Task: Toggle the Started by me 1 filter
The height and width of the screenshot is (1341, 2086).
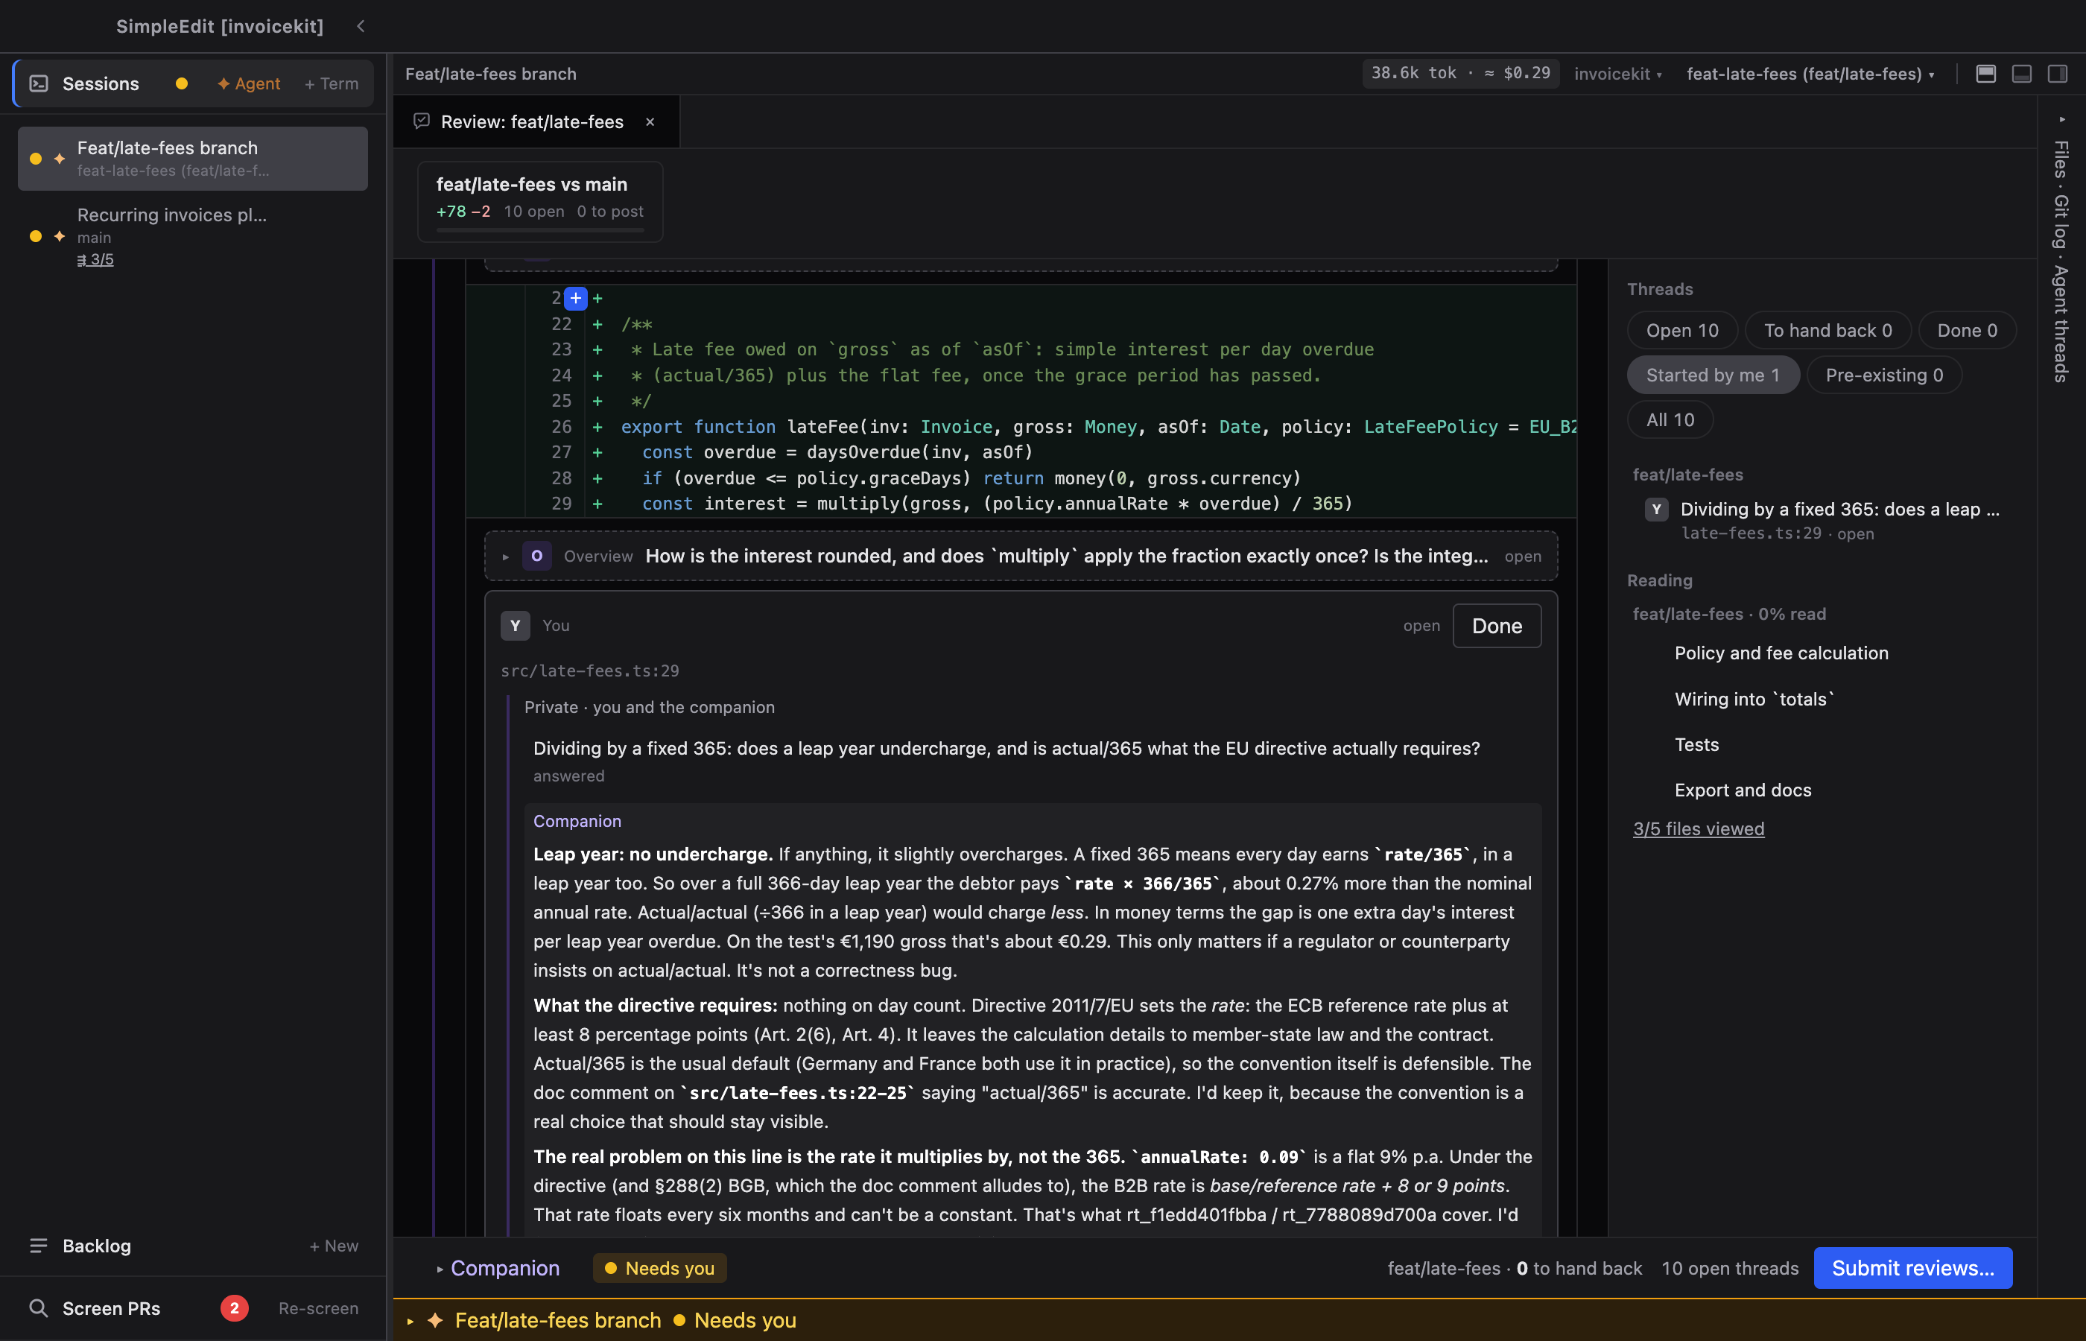Action: pos(1713,375)
